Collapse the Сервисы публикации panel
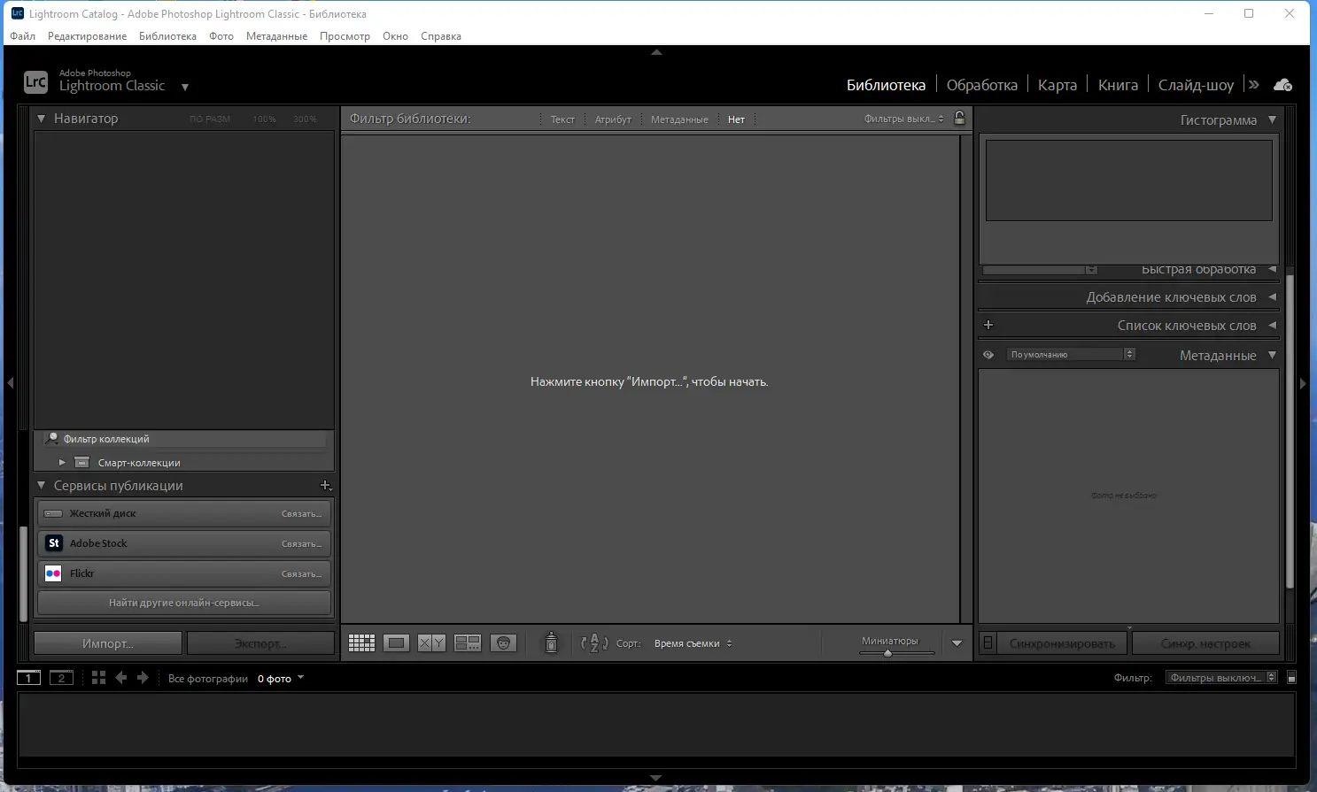The image size is (1317, 792). point(41,485)
